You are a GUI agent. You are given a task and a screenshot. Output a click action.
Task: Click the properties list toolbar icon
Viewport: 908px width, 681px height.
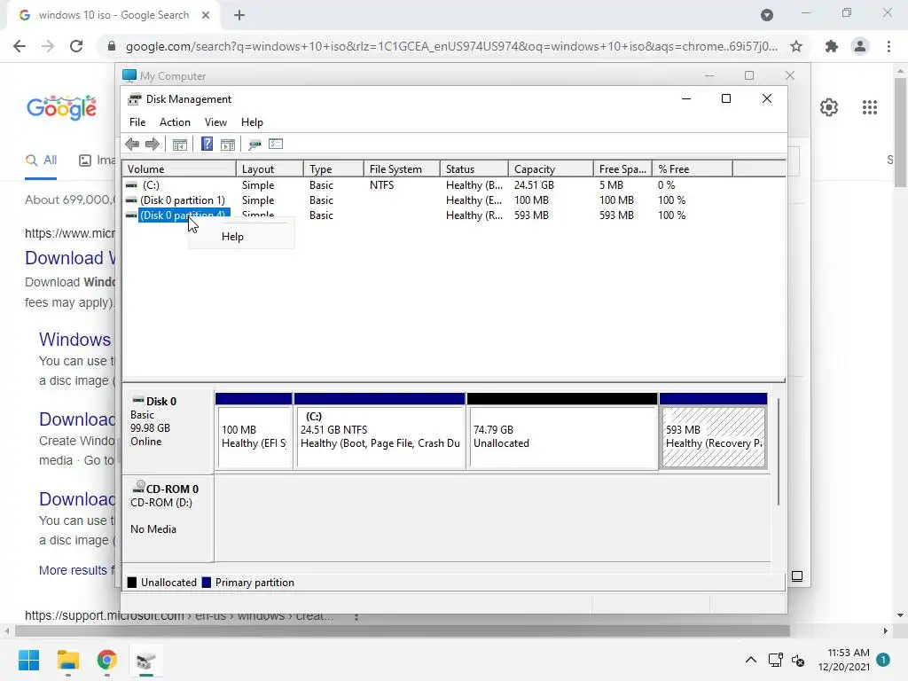click(x=276, y=145)
